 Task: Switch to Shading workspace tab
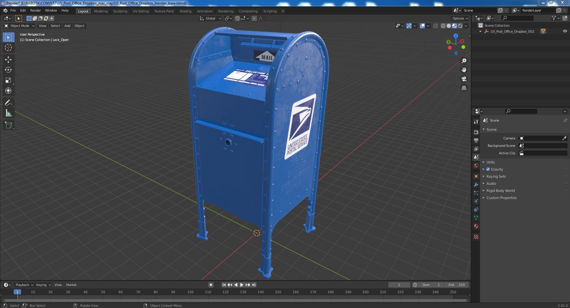[185, 11]
